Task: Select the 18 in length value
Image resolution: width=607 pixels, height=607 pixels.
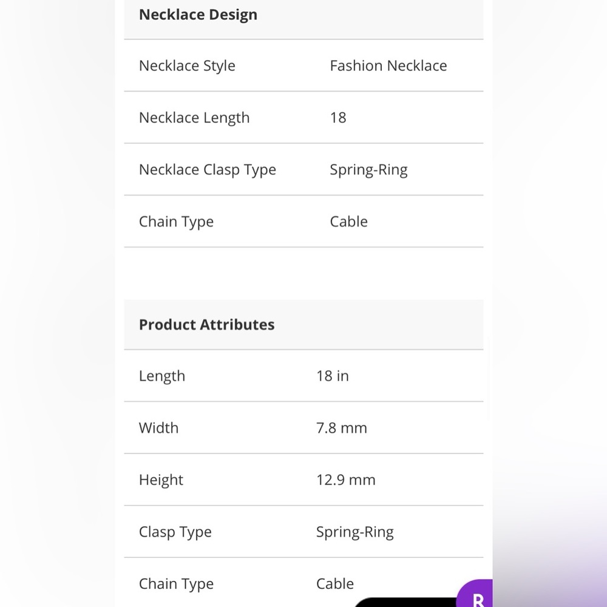Action: [333, 376]
